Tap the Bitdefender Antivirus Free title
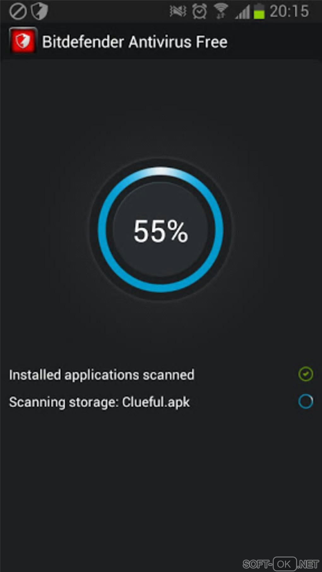This screenshot has width=322, height=572. pos(135,42)
